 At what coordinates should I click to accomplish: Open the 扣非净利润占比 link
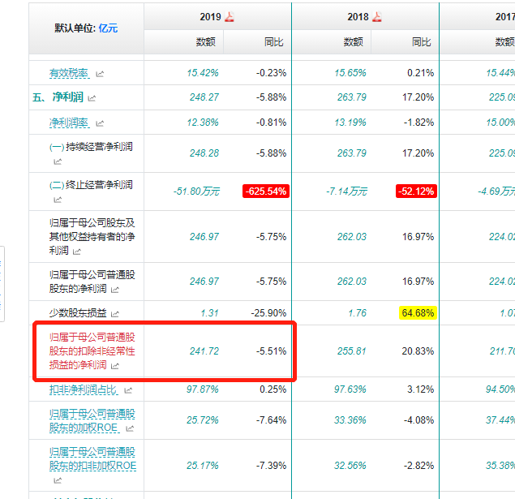pos(84,390)
